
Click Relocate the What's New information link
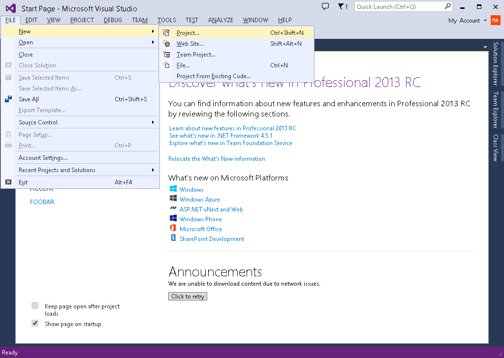click(x=217, y=159)
